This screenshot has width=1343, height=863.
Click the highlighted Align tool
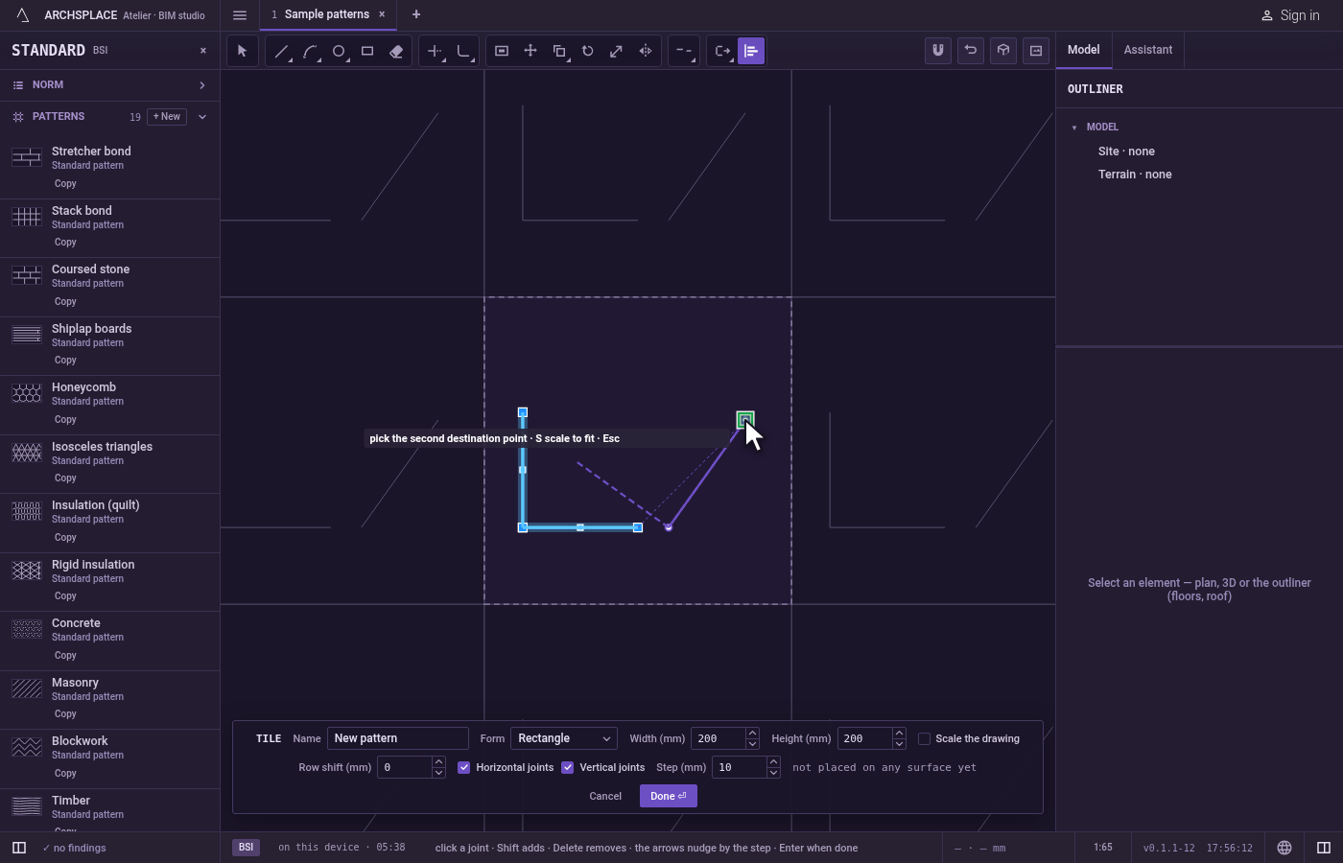751,51
